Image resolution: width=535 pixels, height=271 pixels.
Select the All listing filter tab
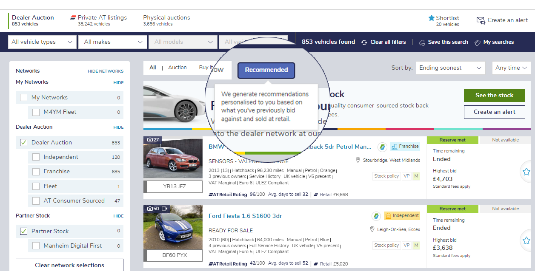coord(153,68)
